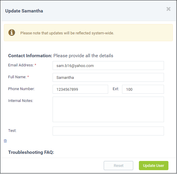Click the Phone Number label
This screenshot has height=174, width=177.
click(x=21, y=89)
